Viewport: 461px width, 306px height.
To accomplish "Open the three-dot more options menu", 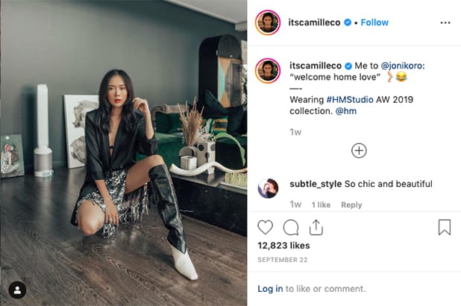I will 445,22.
